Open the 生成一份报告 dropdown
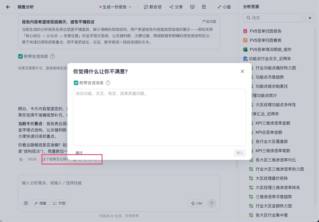This screenshot has width=319, height=222. (115, 7)
